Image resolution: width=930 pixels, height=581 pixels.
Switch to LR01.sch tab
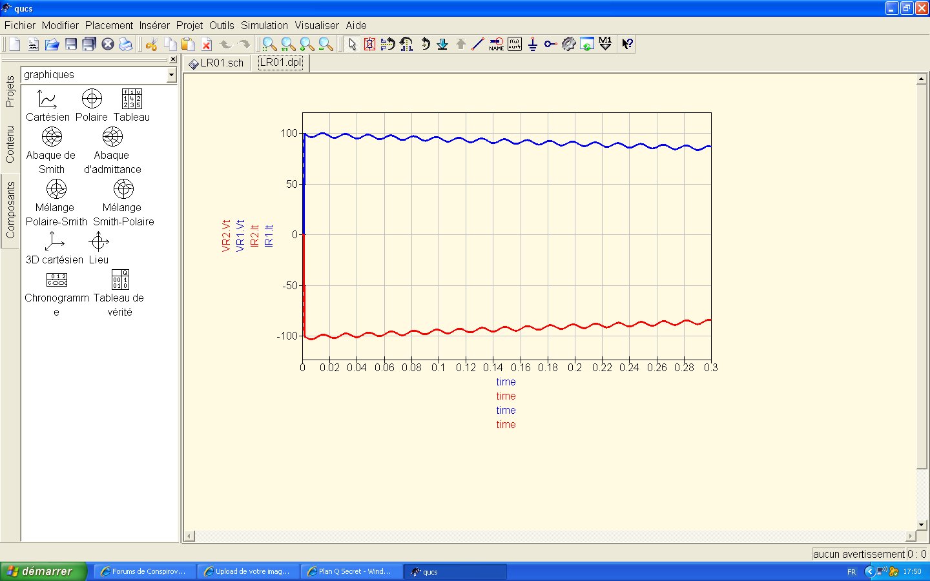click(216, 63)
